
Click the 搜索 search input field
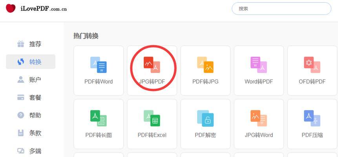click(x=281, y=9)
